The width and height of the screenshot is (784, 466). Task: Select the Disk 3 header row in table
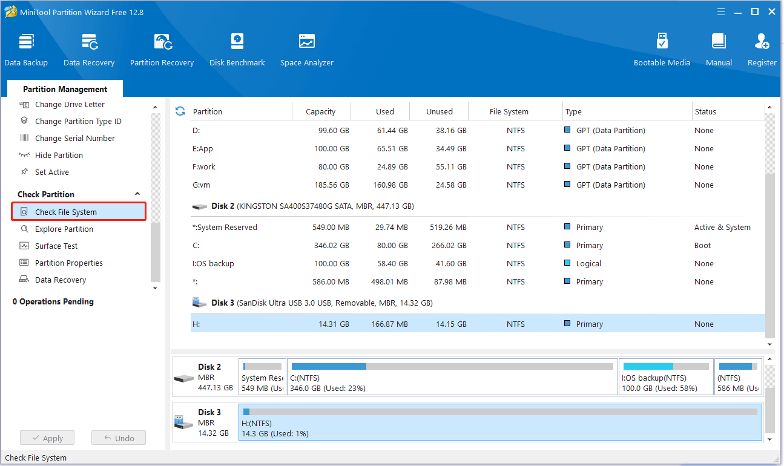coord(478,303)
